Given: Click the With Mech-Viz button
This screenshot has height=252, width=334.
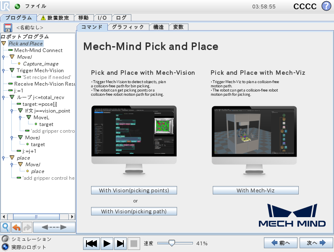Looking at the screenshot, I should [x=256, y=190].
